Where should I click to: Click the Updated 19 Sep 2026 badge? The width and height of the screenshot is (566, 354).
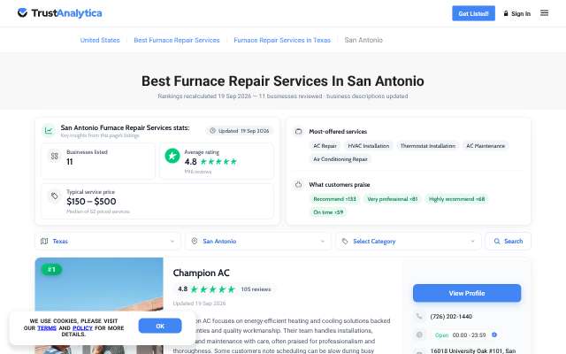(x=240, y=131)
